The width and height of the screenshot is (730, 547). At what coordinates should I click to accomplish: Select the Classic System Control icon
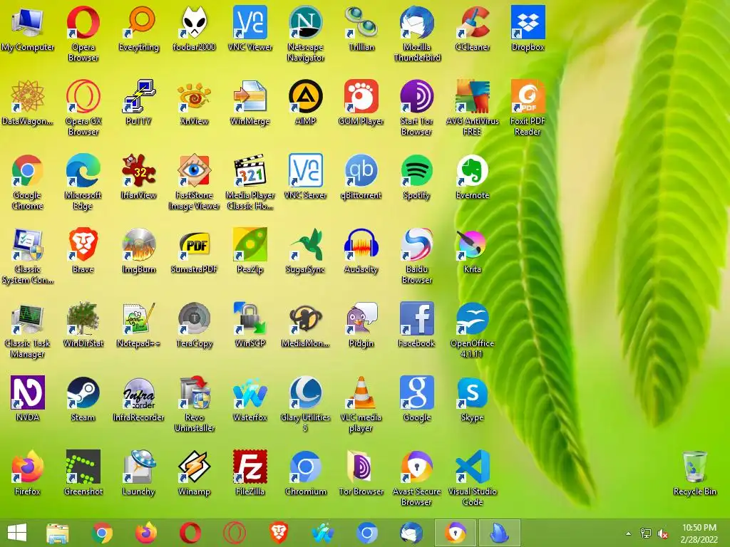click(x=28, y=256)
